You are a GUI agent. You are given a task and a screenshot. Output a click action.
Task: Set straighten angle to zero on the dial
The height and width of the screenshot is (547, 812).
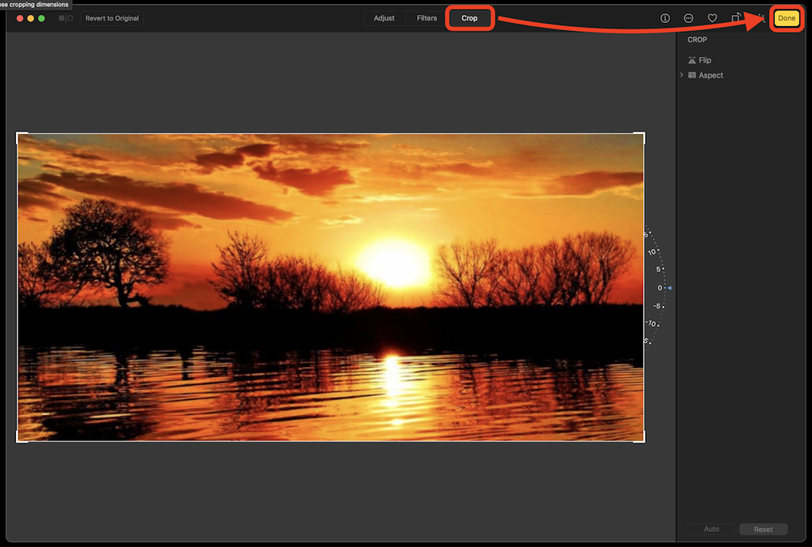pos(660,288)
